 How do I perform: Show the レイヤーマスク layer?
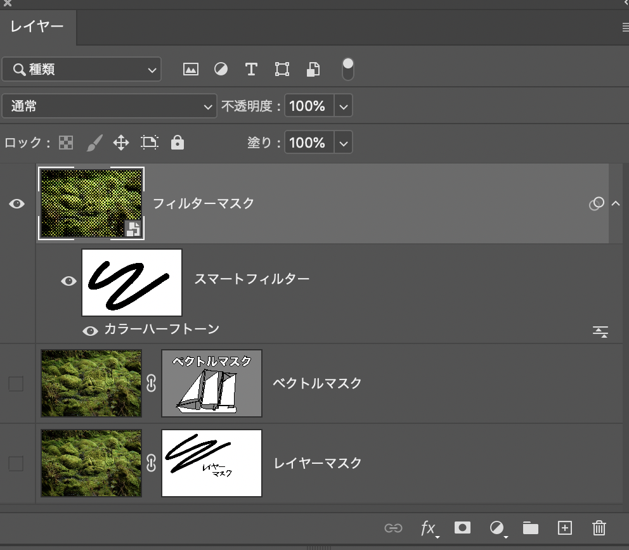pyautogui.click(x=16, y=463)
